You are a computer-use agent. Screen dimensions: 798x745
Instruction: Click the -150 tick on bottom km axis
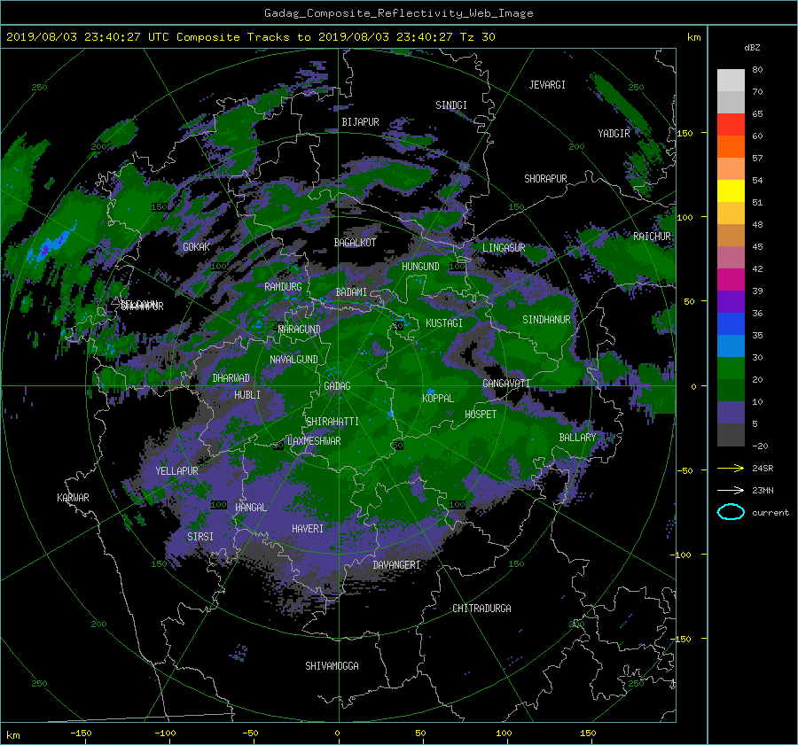[x=81, y=733]
